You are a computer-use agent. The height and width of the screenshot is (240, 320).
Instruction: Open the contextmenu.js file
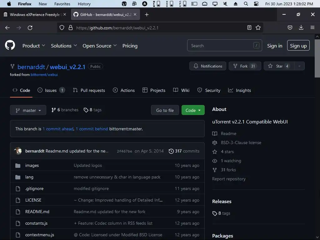click(40, 235)
